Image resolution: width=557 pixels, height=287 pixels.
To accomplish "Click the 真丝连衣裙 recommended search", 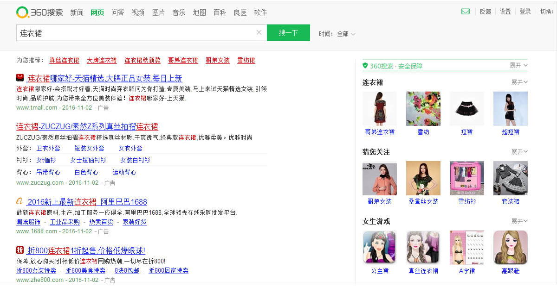I will point(64,60).
